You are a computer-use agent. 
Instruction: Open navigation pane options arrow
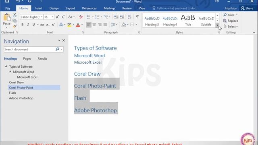[59, 40]
